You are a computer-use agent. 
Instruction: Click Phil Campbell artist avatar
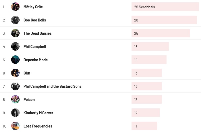click(15, 46)
